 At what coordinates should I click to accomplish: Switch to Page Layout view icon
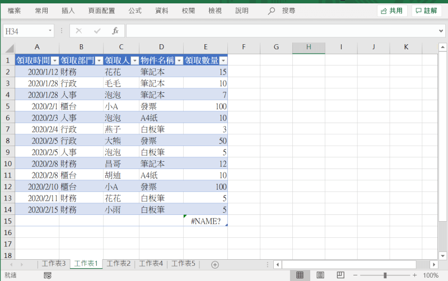[x=320, y=275]
